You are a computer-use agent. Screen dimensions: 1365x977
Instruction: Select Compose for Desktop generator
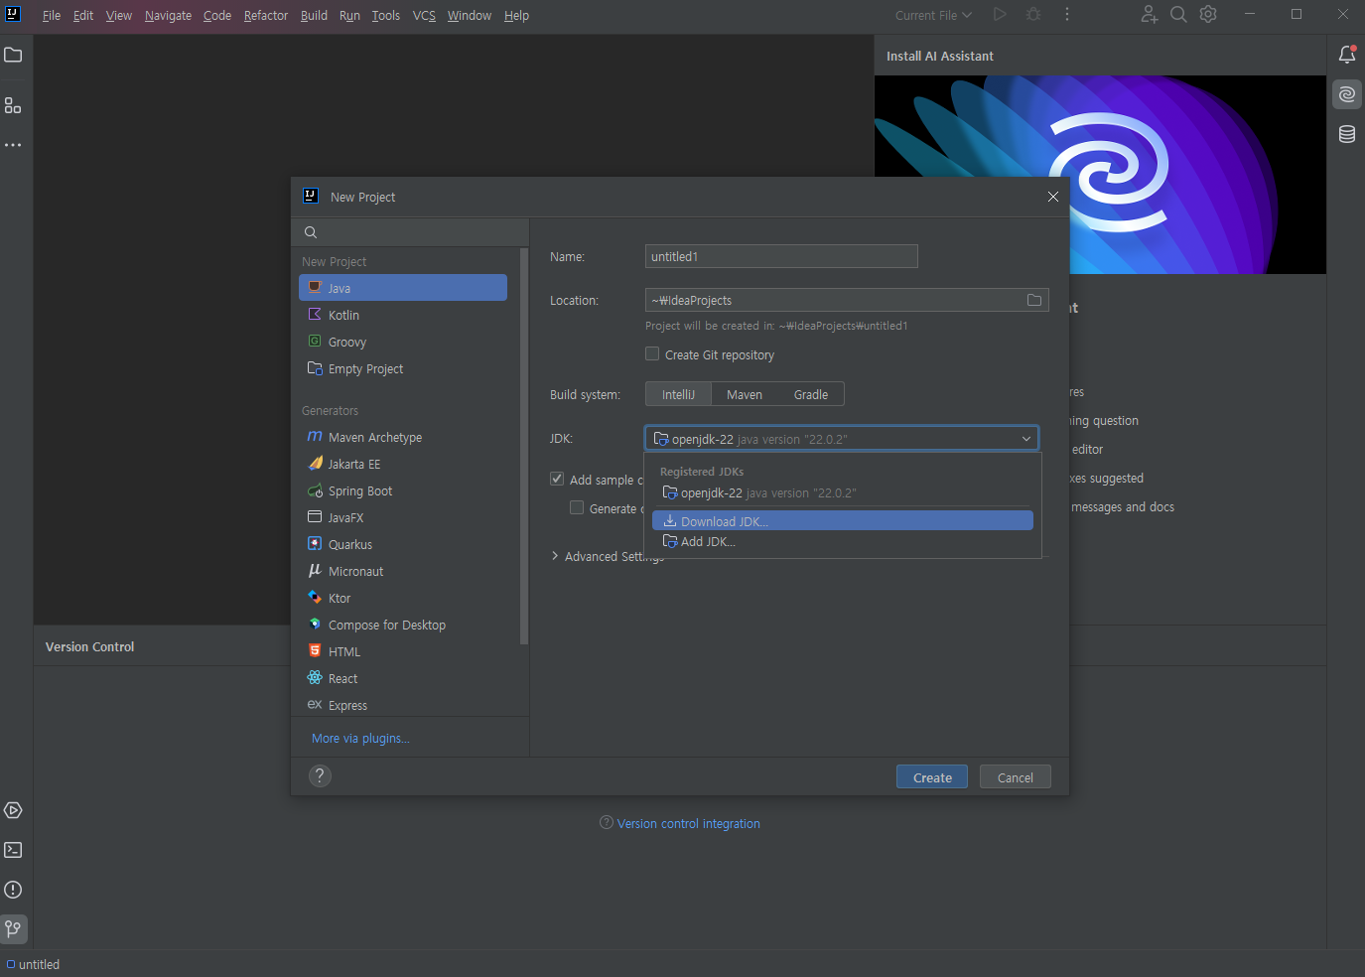tap(403, 625)
